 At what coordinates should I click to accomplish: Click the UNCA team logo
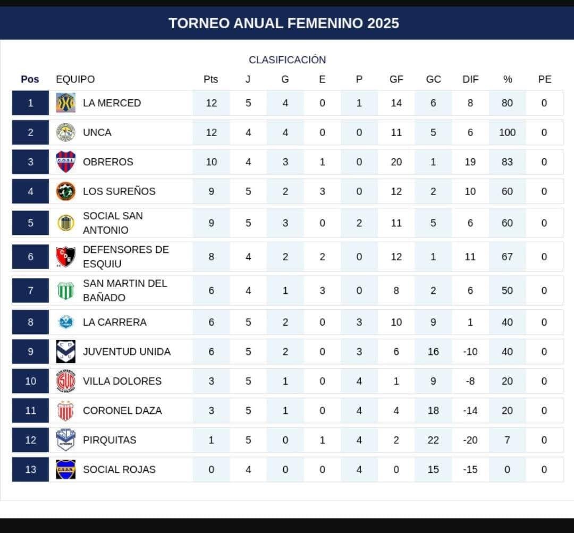point(65,132)
